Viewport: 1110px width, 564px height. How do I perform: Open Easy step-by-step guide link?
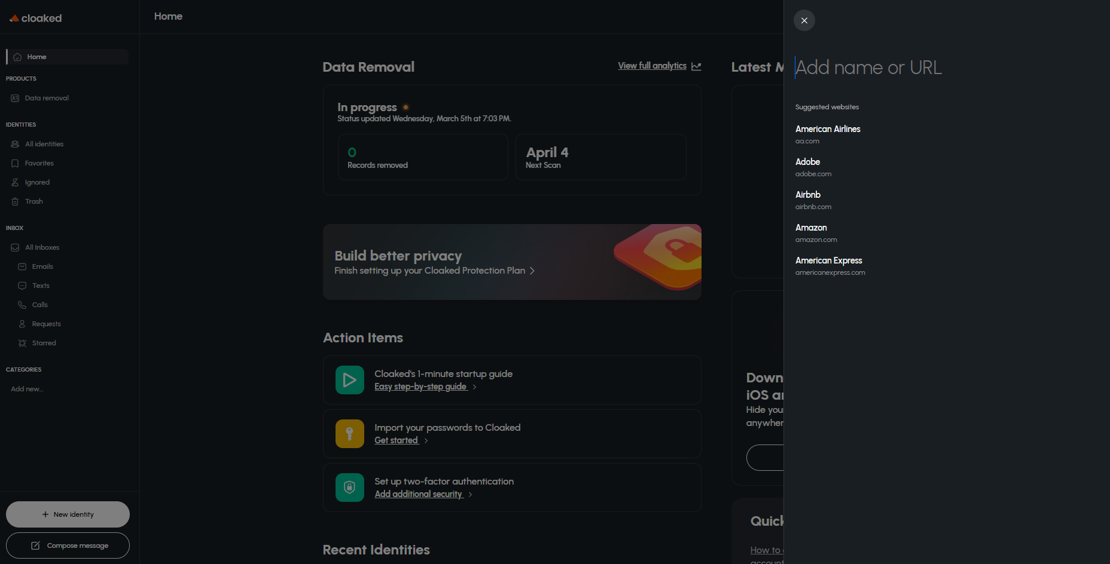pos(420,387)
